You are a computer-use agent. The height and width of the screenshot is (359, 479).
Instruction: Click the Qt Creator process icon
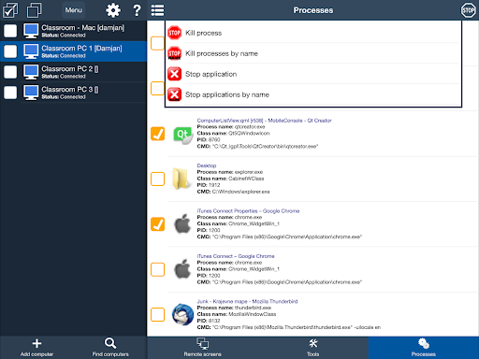point(182,135)
